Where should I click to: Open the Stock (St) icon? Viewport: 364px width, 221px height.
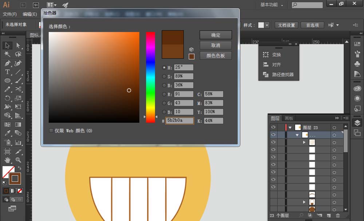pyautogui.click(x=36, y=5)
